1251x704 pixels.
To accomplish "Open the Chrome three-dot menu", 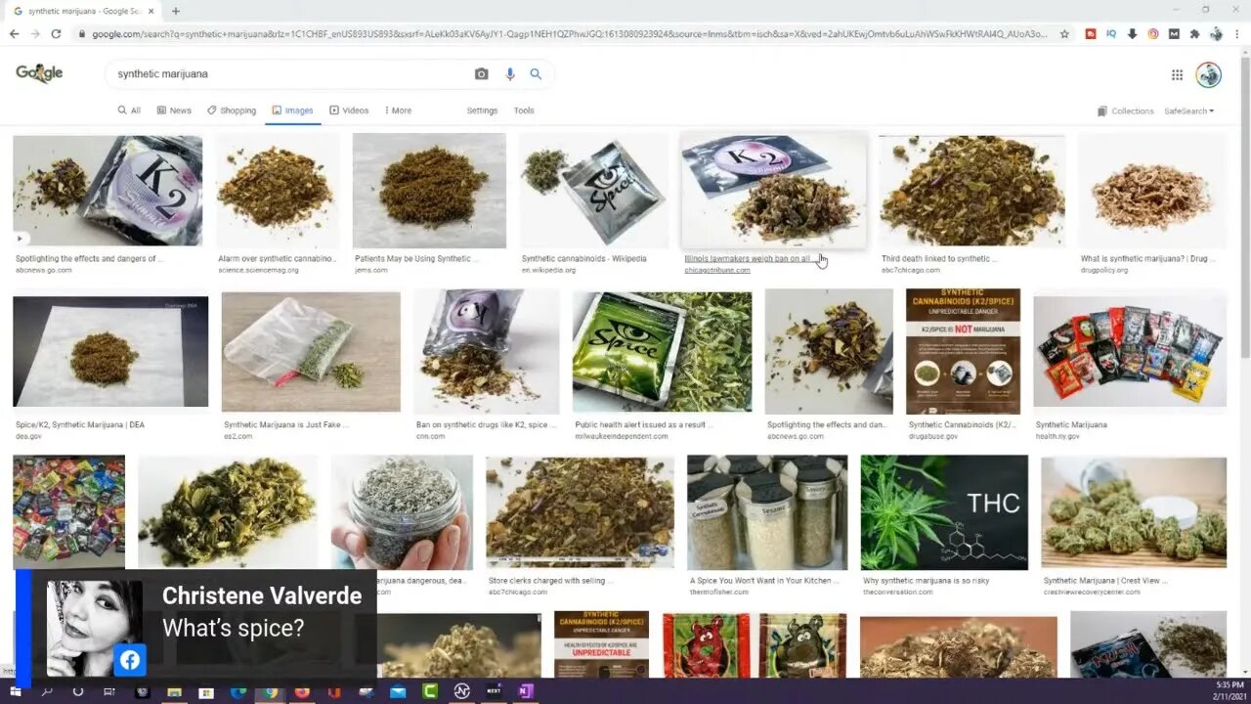I will (x=1237, y=33).
